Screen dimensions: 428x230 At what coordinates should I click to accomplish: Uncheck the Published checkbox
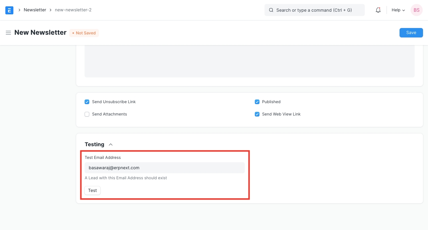pyautogui.click(x=257, y=102)
